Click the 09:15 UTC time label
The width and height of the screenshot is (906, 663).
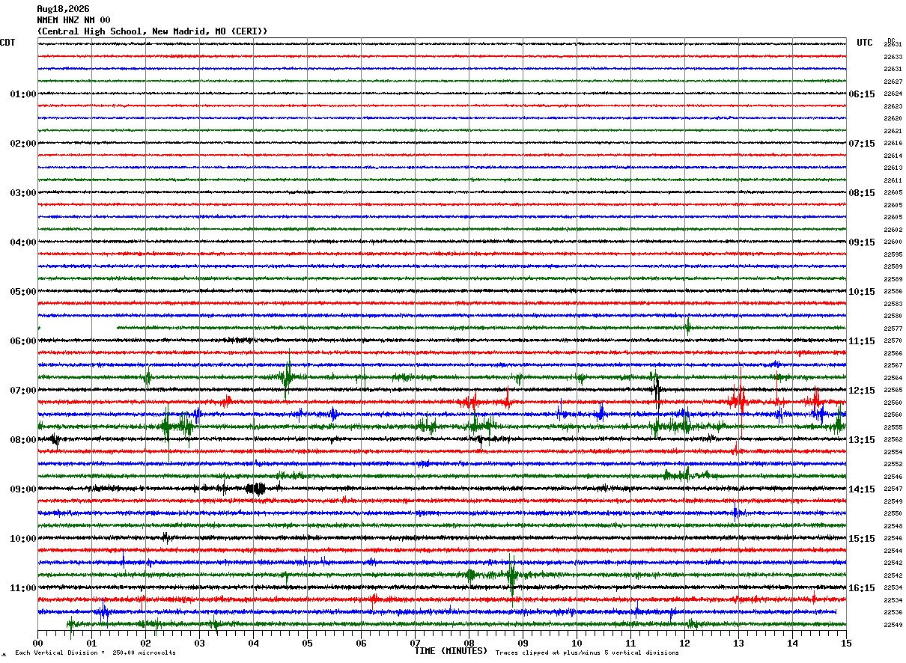(862, 242)
